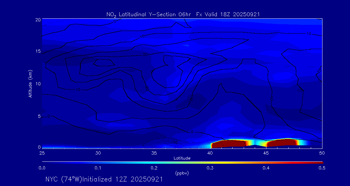Click colorbar value label "0.0"

pos(42,168)
